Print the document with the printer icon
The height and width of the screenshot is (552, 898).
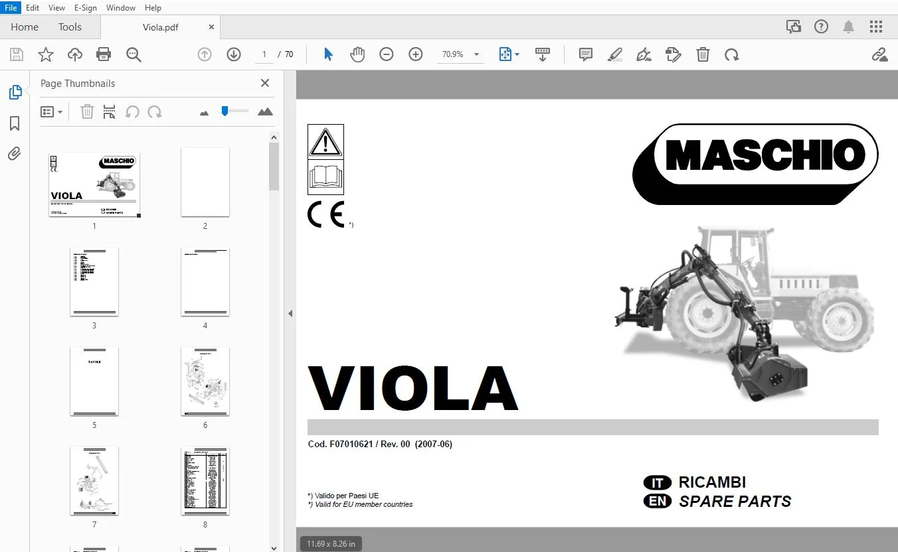(x=104, y=55)
